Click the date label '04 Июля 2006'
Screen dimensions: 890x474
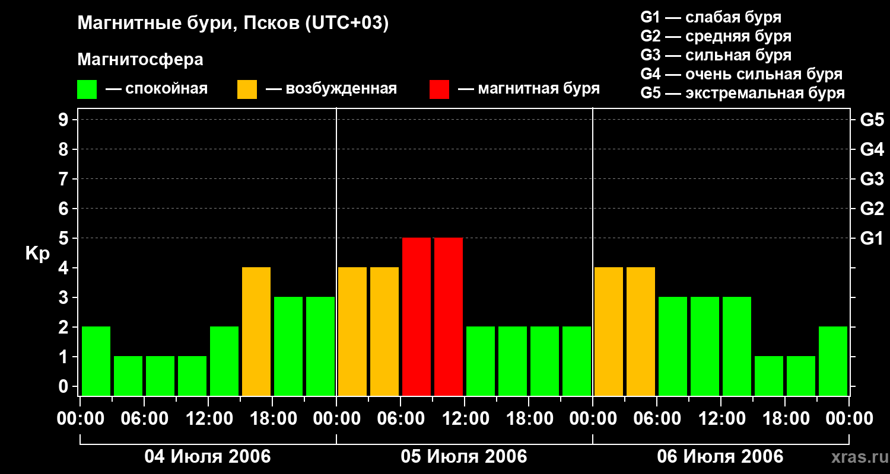[208, 457]
